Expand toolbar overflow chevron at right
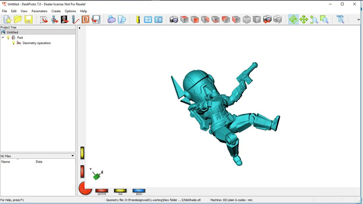Image resolution: width=363 pixels, height=204 pixels. coord(358,19)
